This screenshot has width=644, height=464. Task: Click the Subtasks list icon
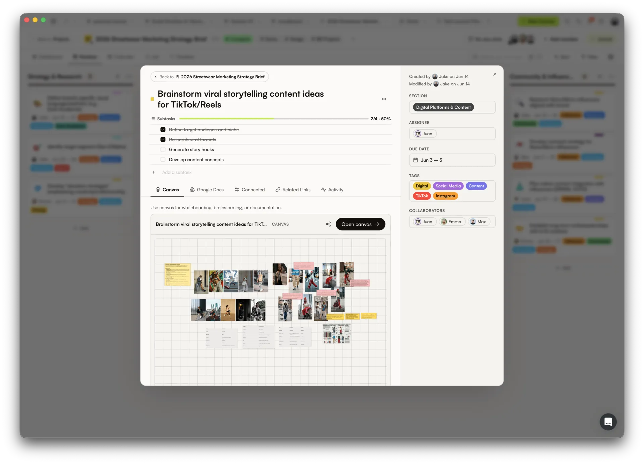[x=153, y=119]
